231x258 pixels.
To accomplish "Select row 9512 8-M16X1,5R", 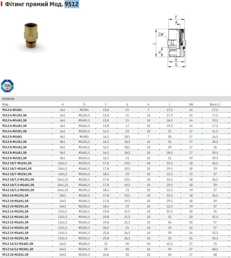I will [x=116, y=153].
